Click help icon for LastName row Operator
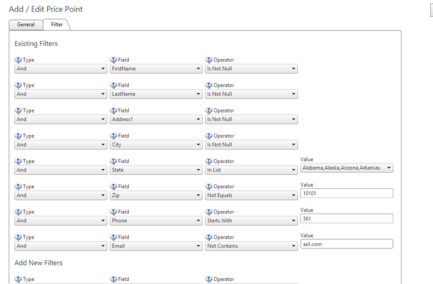 point(208,85)
